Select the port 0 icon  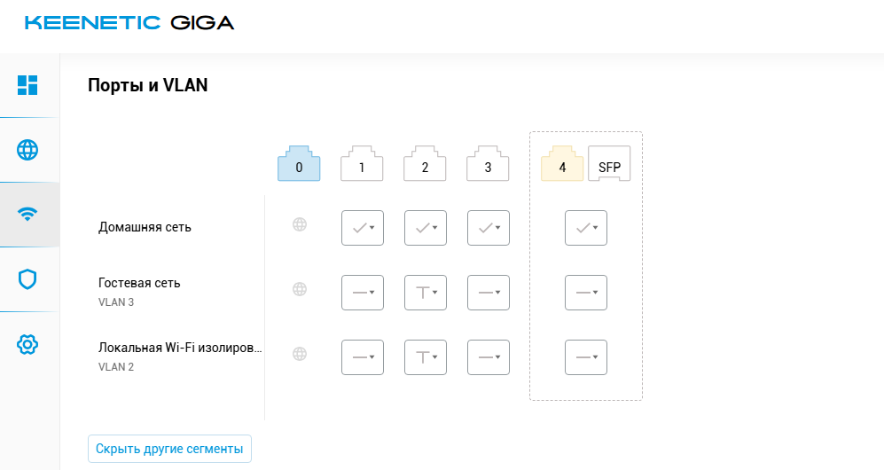[x=299, y=164]
